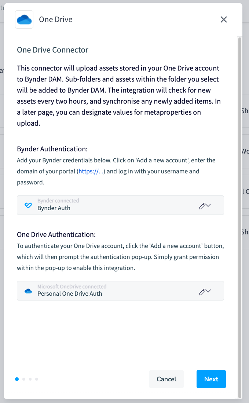Expand the Bynder Auth account chevron

coord(209,205)
